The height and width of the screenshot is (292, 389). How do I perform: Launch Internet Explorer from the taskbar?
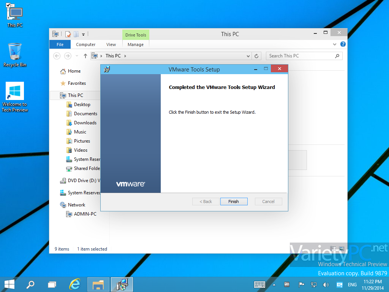tap(75, 284)
